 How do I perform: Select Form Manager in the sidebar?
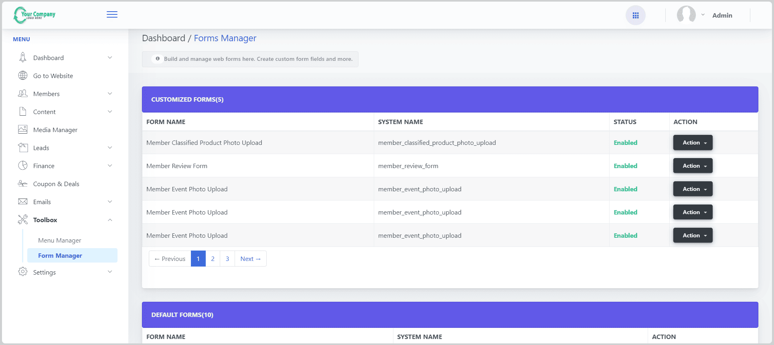click(x=60, y=255)
